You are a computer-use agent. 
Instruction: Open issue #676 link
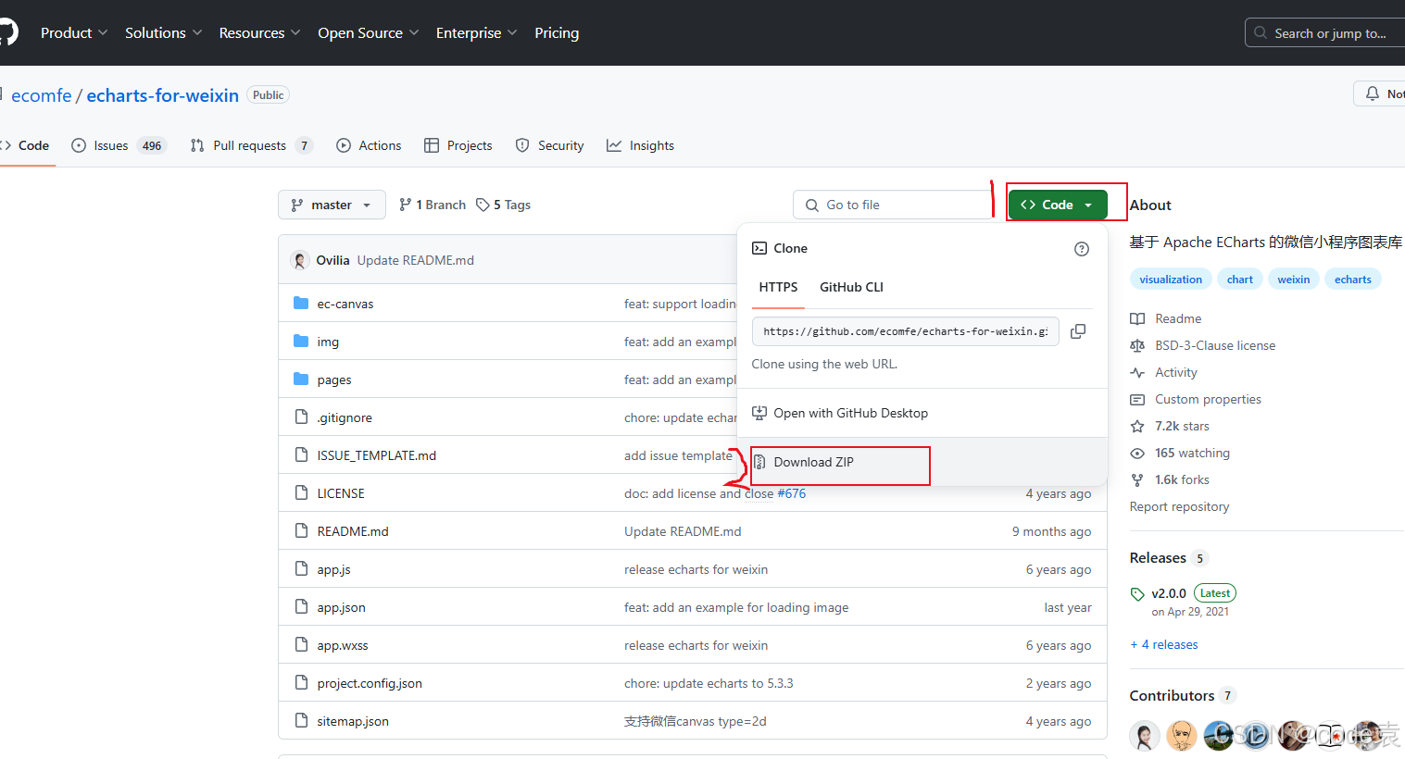[792, 493]
